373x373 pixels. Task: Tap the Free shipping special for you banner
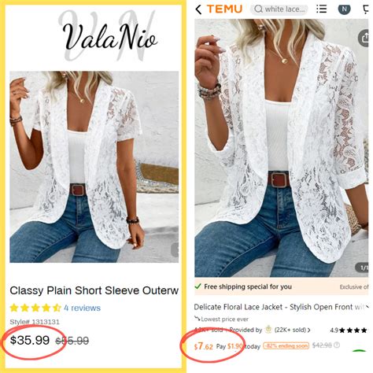(x=282, y=286)
